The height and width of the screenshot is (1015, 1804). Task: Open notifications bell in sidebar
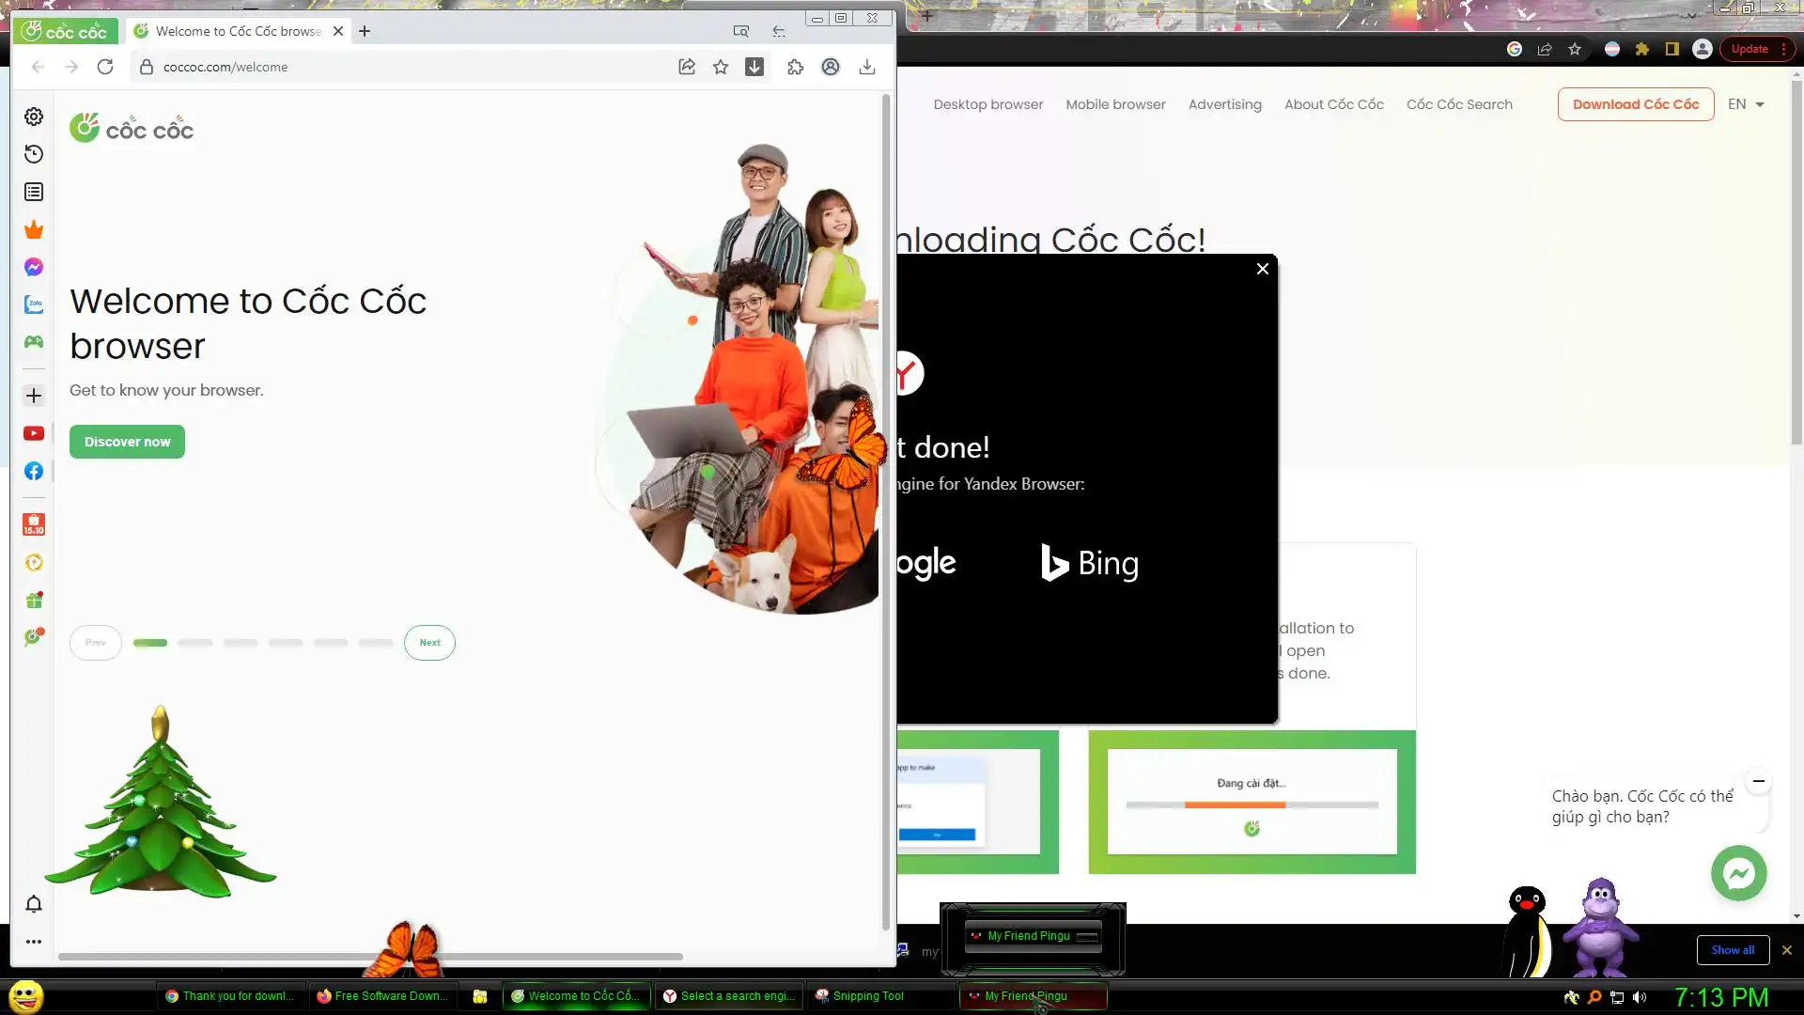(x=34, y=904)
